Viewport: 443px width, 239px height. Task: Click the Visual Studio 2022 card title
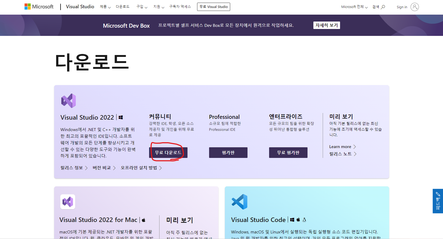87,118
